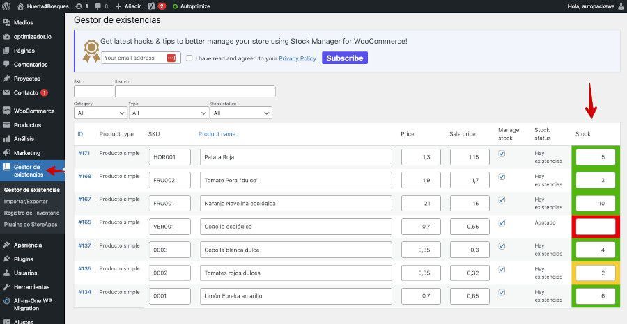Viewport: 627px width, 324px height.
Task: Edit the stock value 5 for Patata Roja
Action: tap(596, 157)
